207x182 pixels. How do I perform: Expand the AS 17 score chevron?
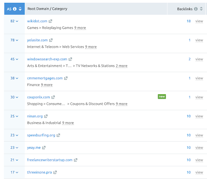(x=17, y=172)
